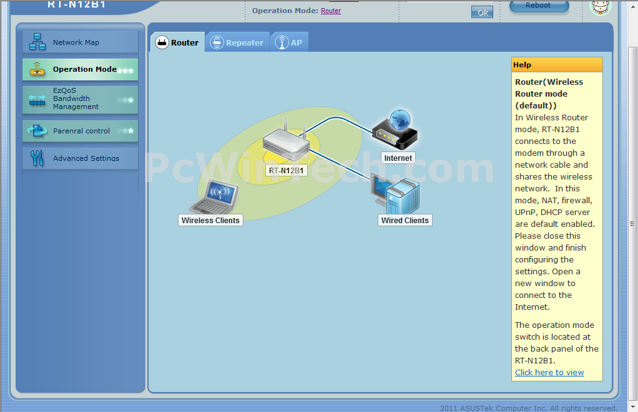Click the scrollbar down arrow
This screenshot has width=638, height=412.
[x=632, y=407]
